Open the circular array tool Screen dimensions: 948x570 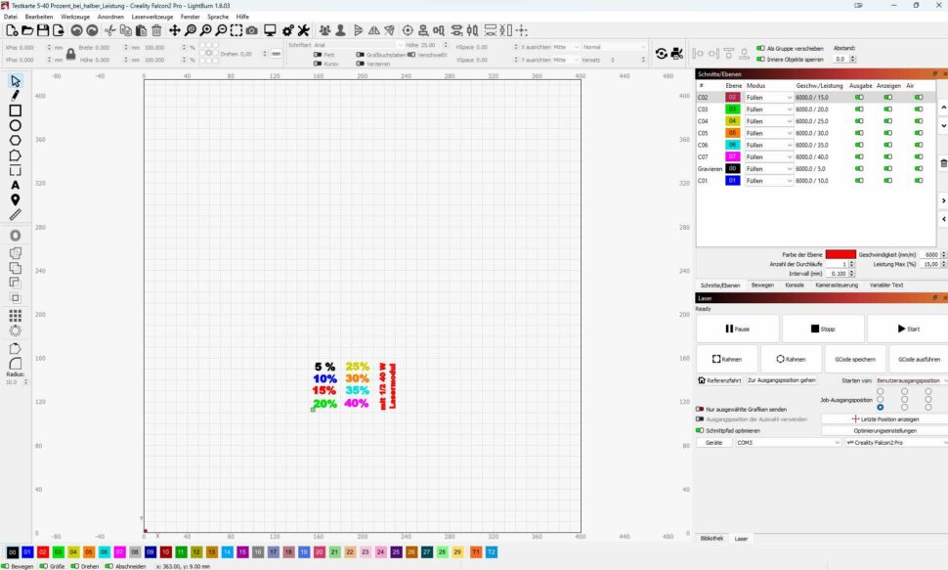click(x=15, y=330)
